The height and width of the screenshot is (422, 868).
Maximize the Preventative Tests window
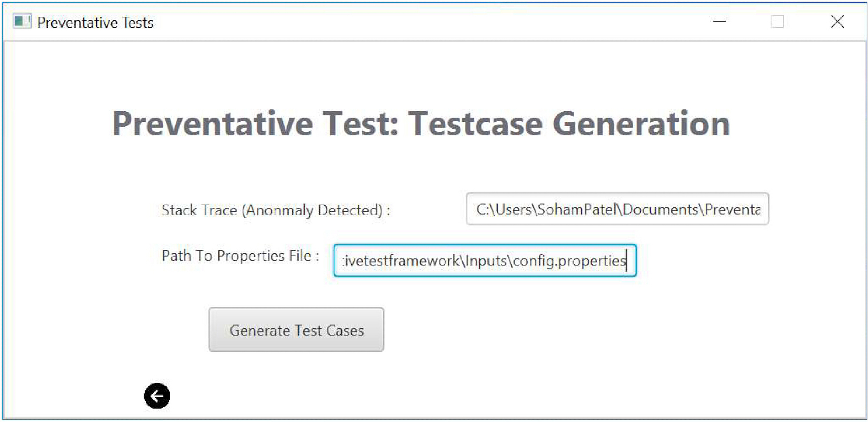[x=777, y=21]
